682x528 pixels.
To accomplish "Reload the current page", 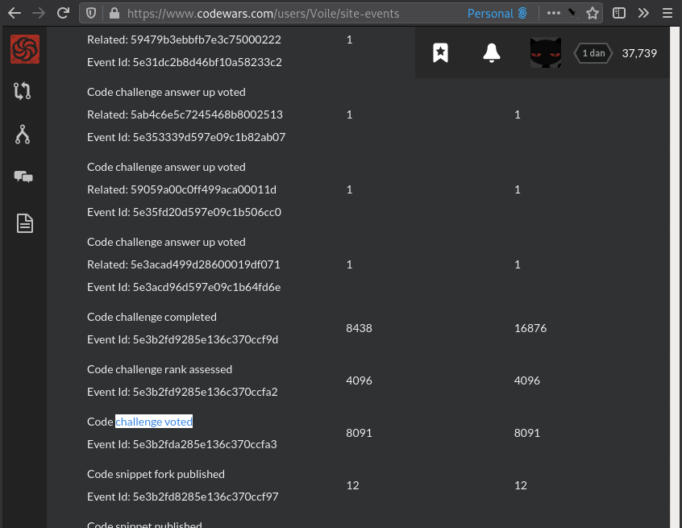I will pyautogui.click(x=63, y=13).
